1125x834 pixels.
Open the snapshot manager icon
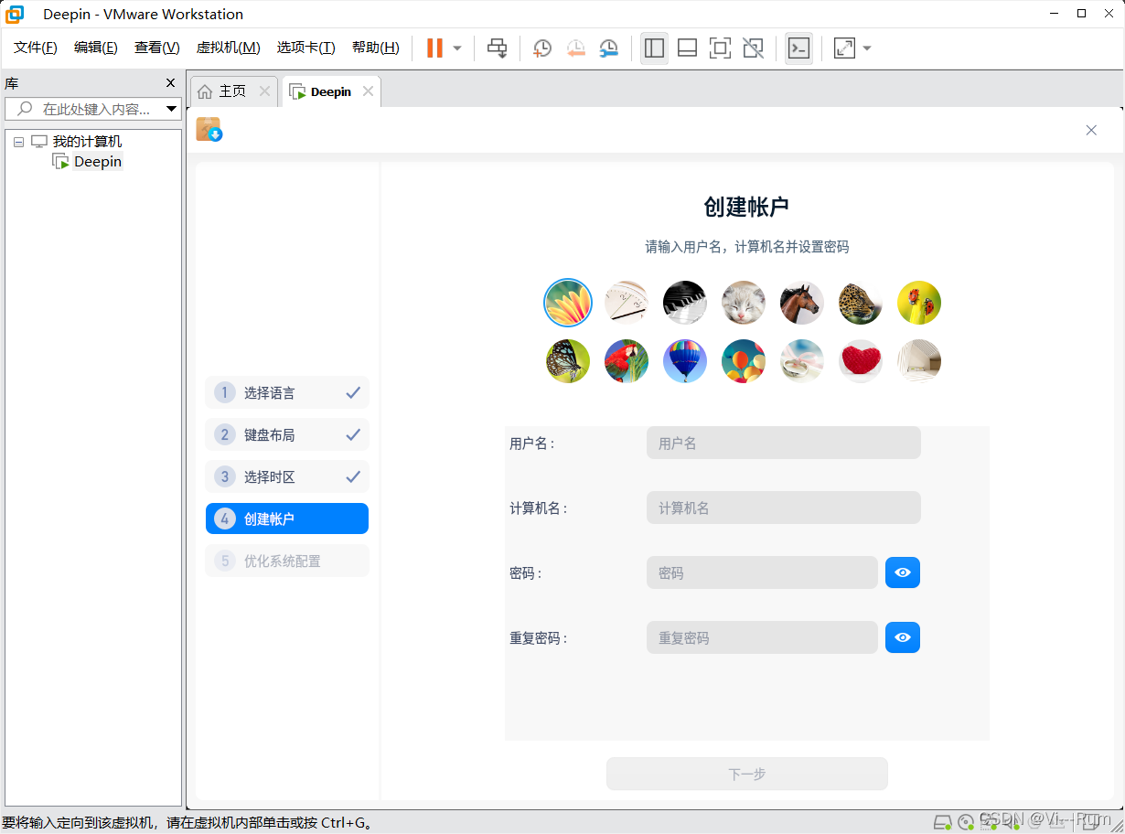pyautogui.click(x=608, y=48)
